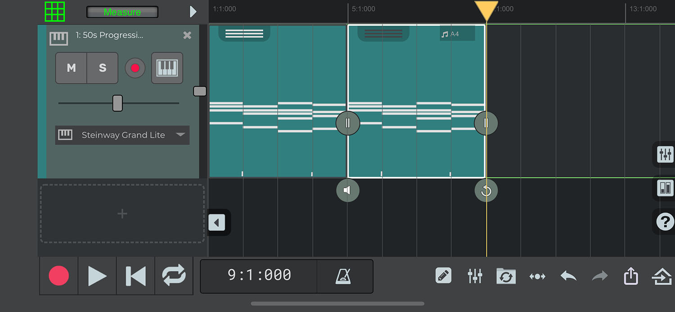
Task: Open the share export icon
Action: [x=631, y=276]
